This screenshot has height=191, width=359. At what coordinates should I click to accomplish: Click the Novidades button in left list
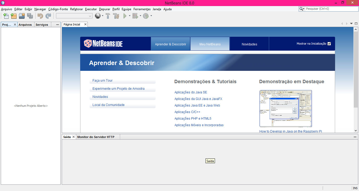pos(122,97)
